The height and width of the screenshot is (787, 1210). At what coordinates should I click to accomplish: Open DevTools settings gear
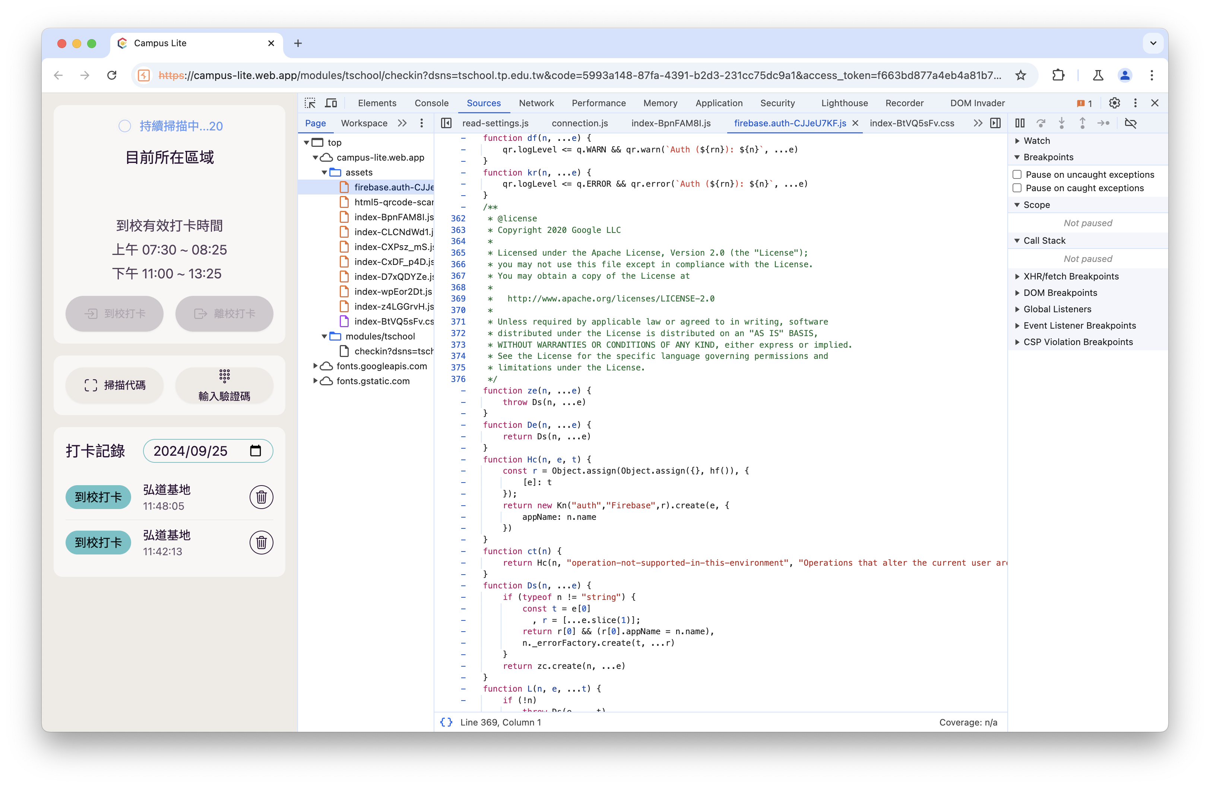point(1114,103)
